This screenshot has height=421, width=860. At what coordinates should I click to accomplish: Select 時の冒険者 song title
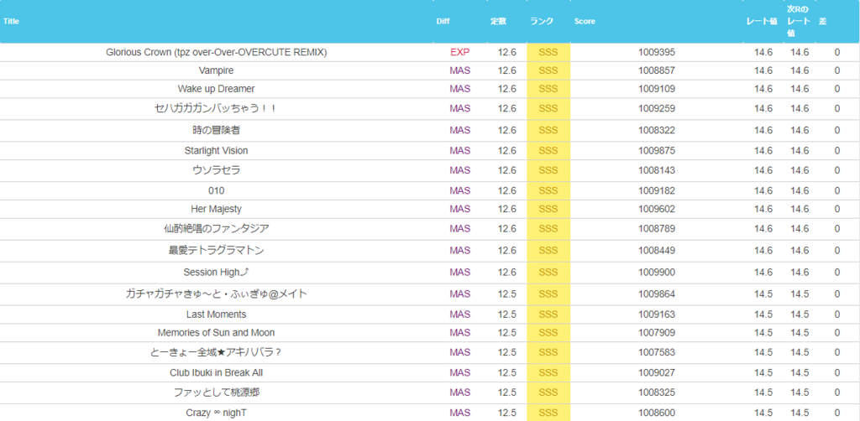tap(216, 130)
